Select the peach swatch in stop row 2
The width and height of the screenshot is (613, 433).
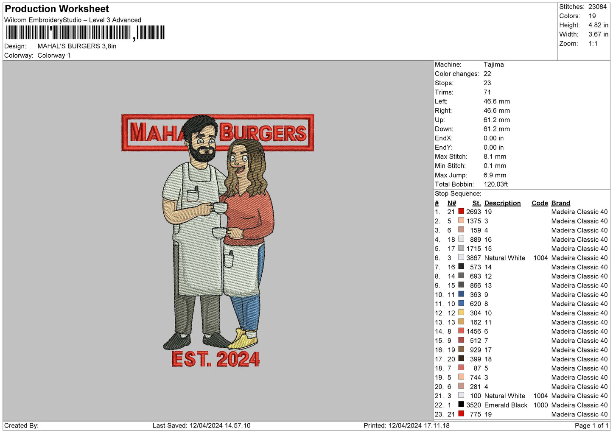pos(461,221)
